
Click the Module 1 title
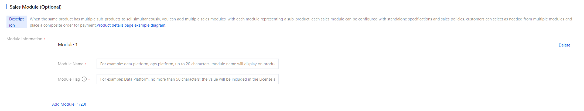pos(68,45)
